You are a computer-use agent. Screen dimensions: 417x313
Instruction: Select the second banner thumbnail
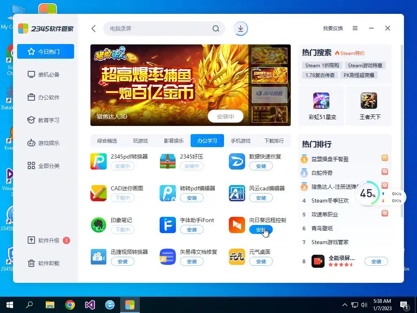(270, 75)
